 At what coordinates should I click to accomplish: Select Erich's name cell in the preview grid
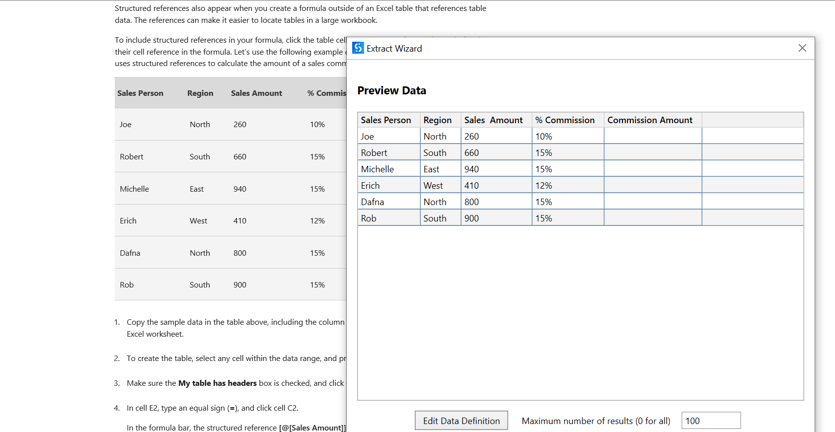coord(371,186)
